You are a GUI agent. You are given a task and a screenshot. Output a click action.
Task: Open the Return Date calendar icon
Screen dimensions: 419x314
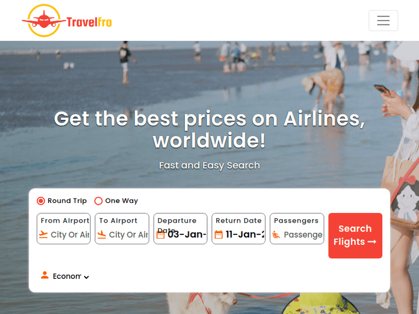click(x=218, y=234)
